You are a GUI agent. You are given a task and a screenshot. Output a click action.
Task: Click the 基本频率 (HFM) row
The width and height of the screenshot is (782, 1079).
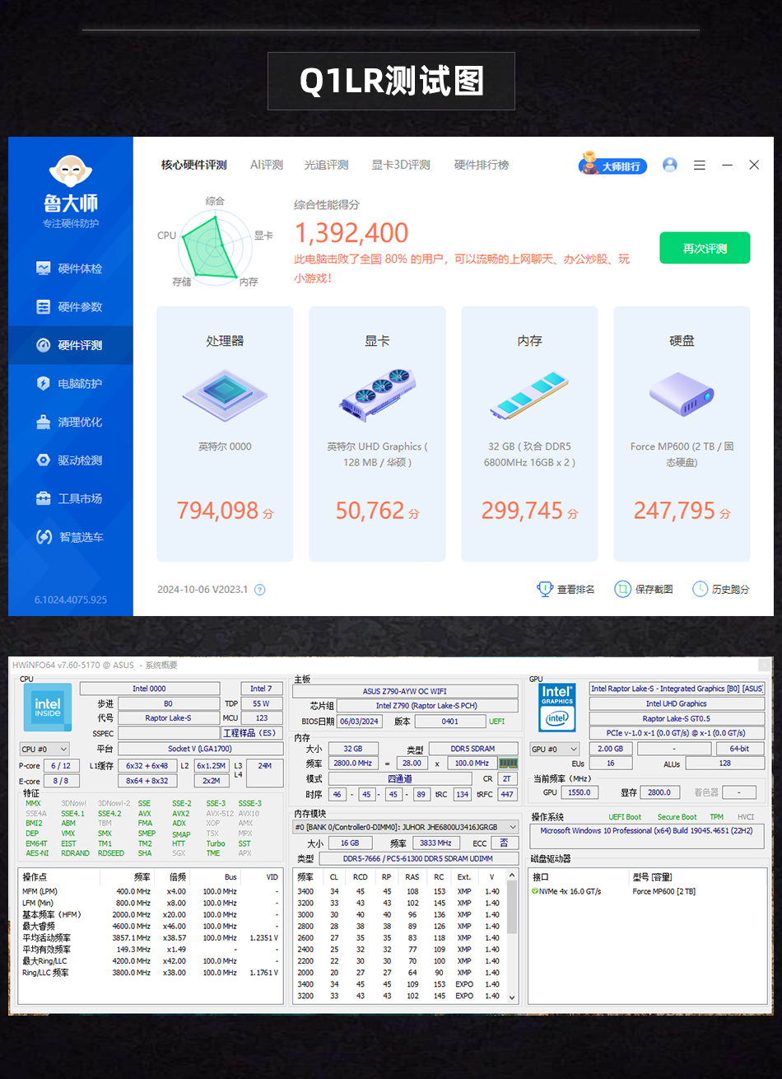151,914
